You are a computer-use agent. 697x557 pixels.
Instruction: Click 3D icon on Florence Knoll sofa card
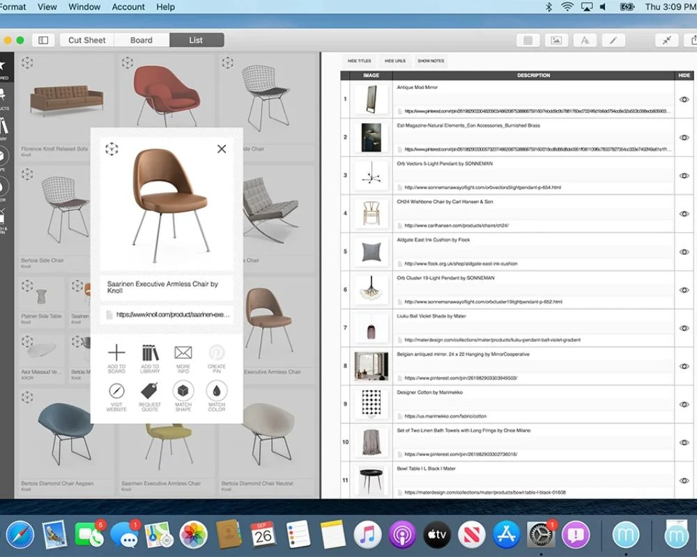point(27,63)
